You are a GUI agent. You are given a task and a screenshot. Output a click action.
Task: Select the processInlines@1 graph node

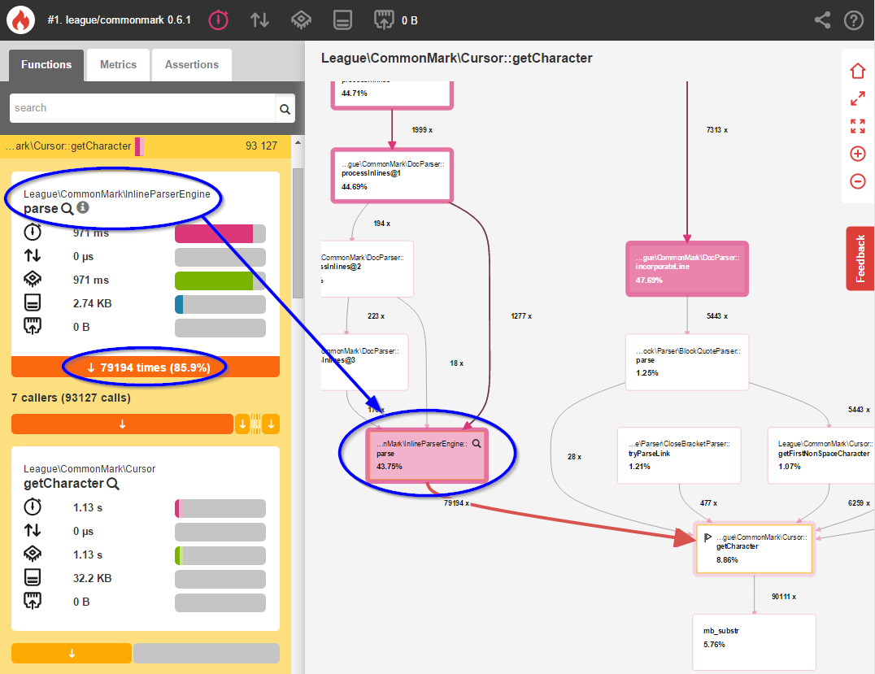(x=392, y=175)
